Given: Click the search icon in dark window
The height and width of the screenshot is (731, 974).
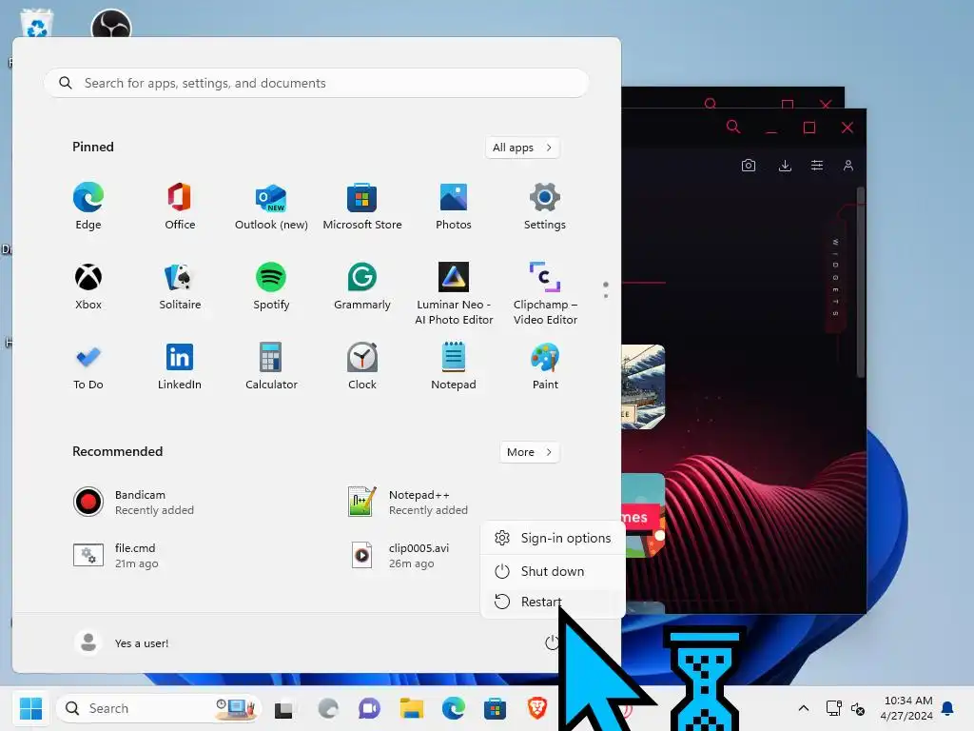Looking at the screenshot, I should [733, 128].
